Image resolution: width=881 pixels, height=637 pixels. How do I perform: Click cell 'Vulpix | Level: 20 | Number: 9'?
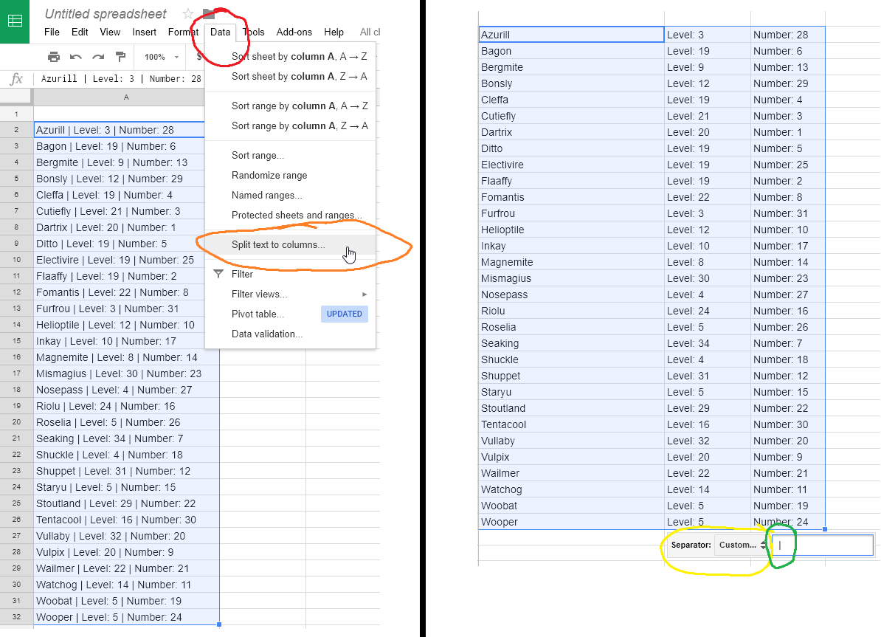pyautogui.click(x=126, y=552)
